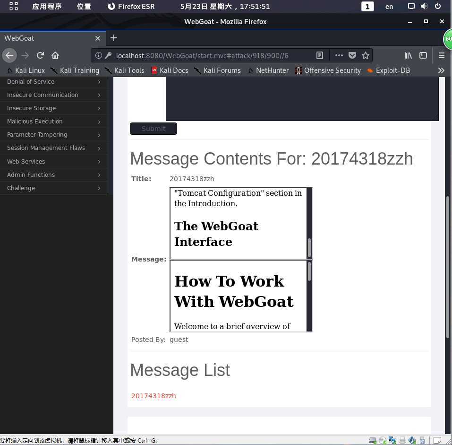Open the Firefox hamburger menu
The image size is (452, 445).
441,55
